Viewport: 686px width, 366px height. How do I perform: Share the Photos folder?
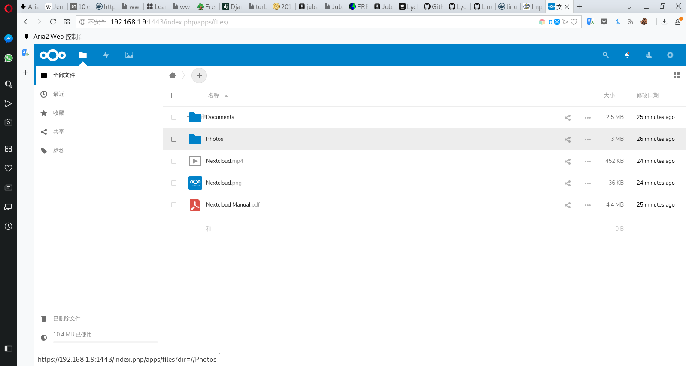point(568,139)
